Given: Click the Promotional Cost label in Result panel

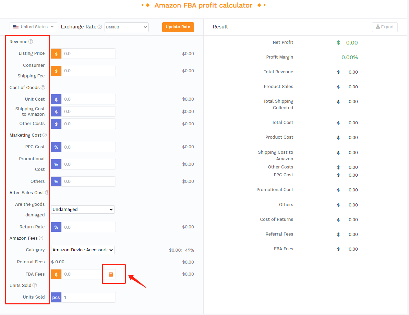Looking at the screenshot, I should click(275, 190).
